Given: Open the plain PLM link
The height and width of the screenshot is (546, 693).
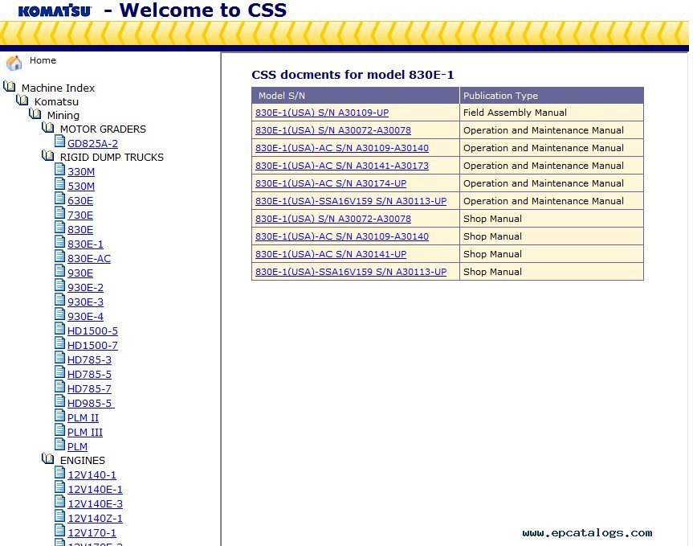Looking at the screenshot, I should [x=77, y=447].
